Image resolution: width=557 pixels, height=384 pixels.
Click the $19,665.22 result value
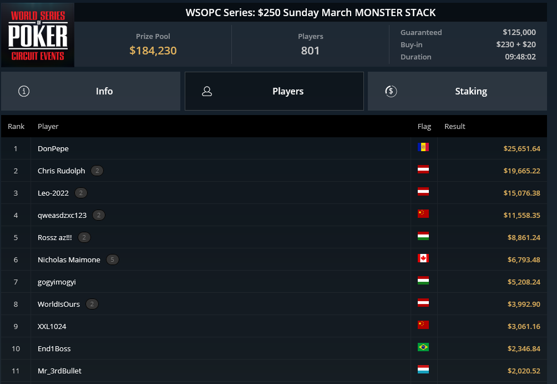[x=521, y=171]
